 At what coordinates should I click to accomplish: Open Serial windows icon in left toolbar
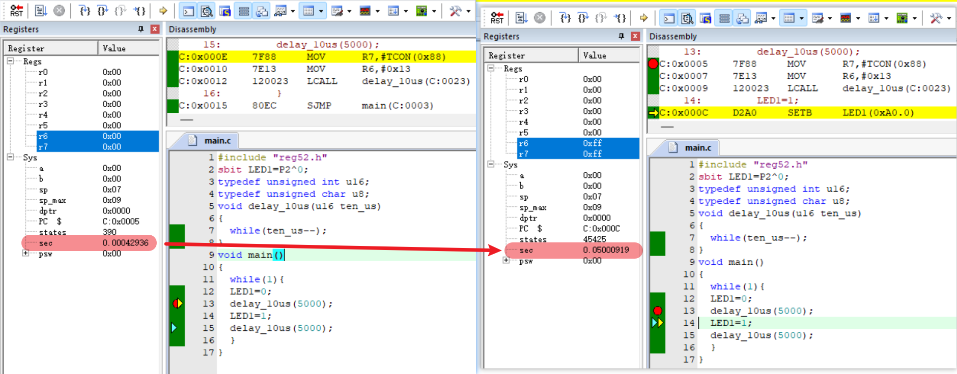(337, 11)
